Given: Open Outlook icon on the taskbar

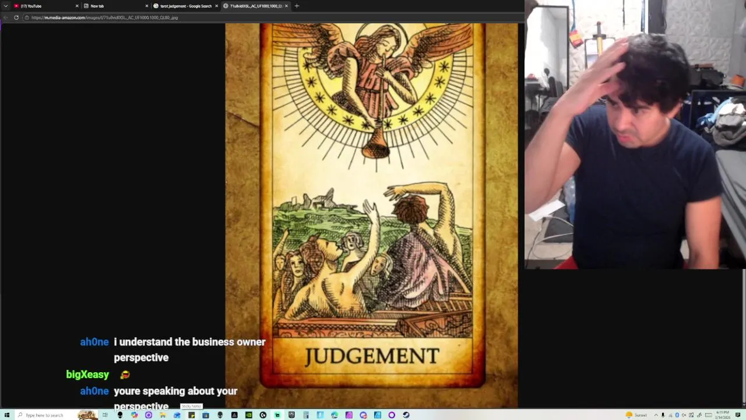Looking at the screenshot, I should (177, 415).
